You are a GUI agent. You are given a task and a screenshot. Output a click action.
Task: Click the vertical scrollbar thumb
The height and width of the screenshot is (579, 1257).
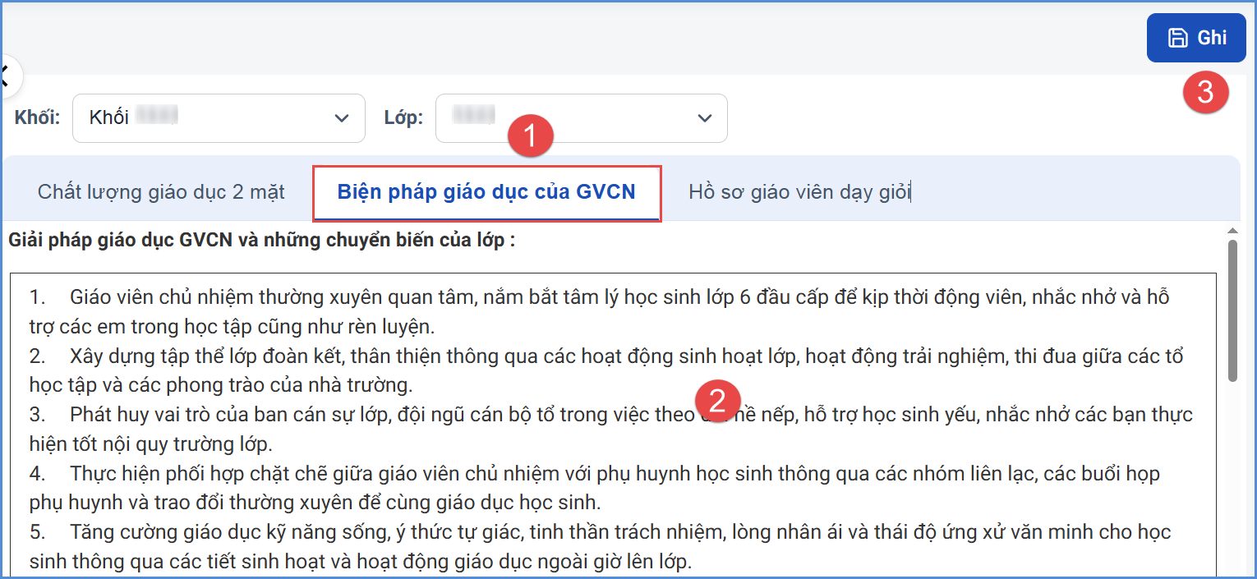point(1232,310)
